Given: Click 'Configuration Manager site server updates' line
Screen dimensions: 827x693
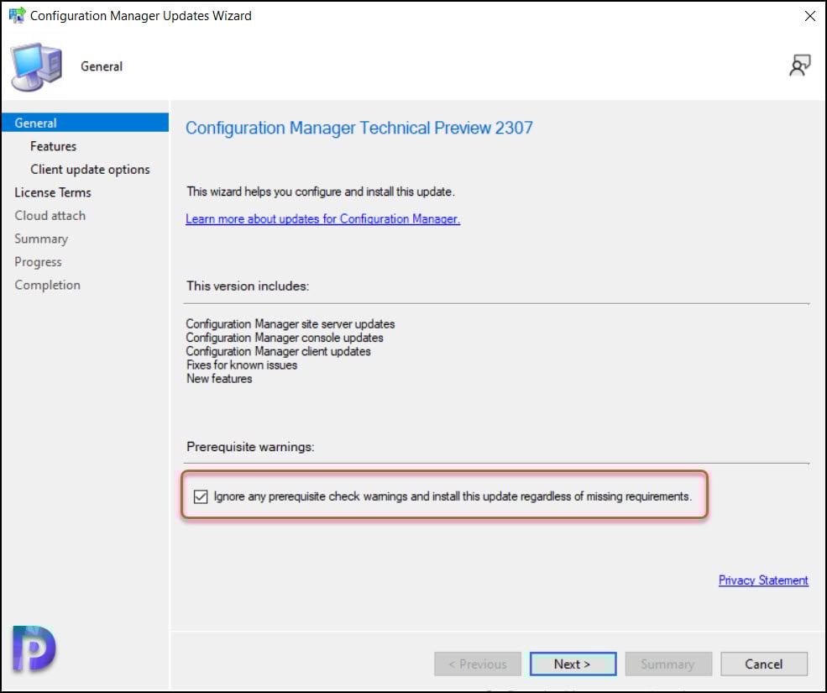Looking at the screenshot, I should tap(290, 324).
